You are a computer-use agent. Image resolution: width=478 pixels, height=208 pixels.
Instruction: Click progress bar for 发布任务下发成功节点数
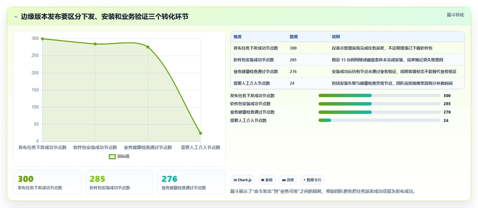pos(379,95)
